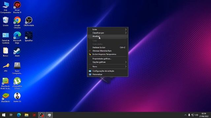Viewport: 211px width, 118px height.
Task: Launch Steam desktop shortcut
Action: click(x=17, y=52)
